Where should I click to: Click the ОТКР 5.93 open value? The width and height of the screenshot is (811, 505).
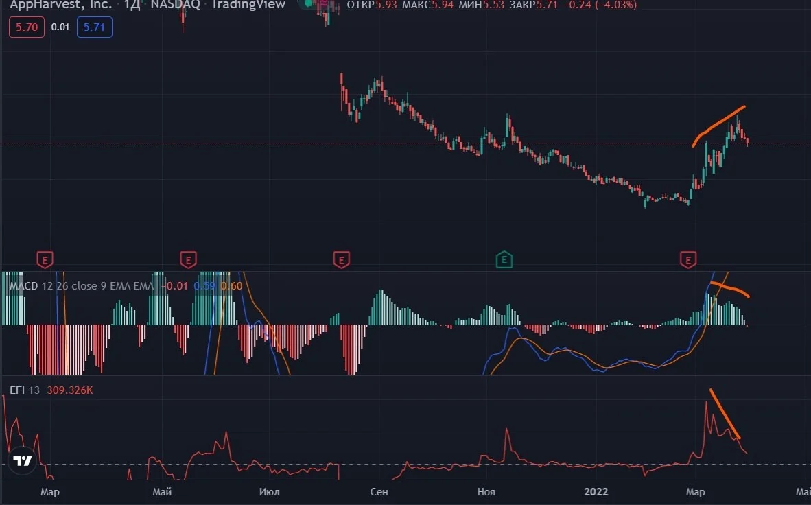coord(373,5)
